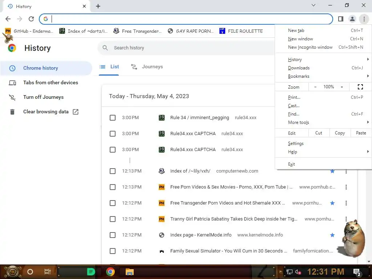Open actions menu for 12:13 PM pornhub row
Image resolution: width=372 pixels, height=279 pixels.
346,187
